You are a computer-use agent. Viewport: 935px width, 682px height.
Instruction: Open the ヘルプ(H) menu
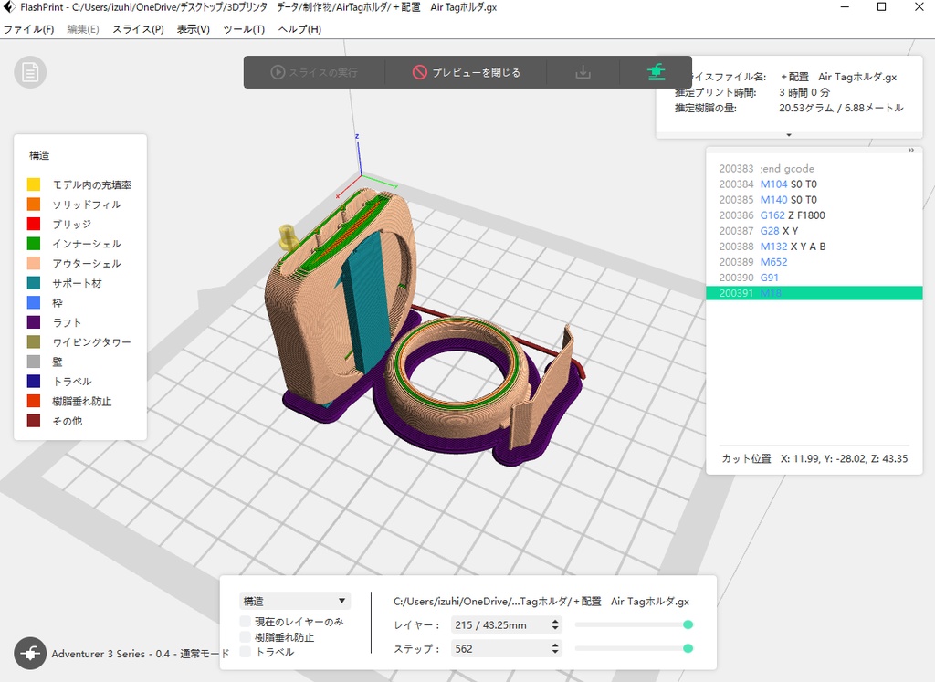(299, 29)
